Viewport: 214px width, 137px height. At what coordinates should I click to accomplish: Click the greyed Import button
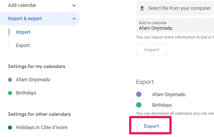tap(152, 50)
